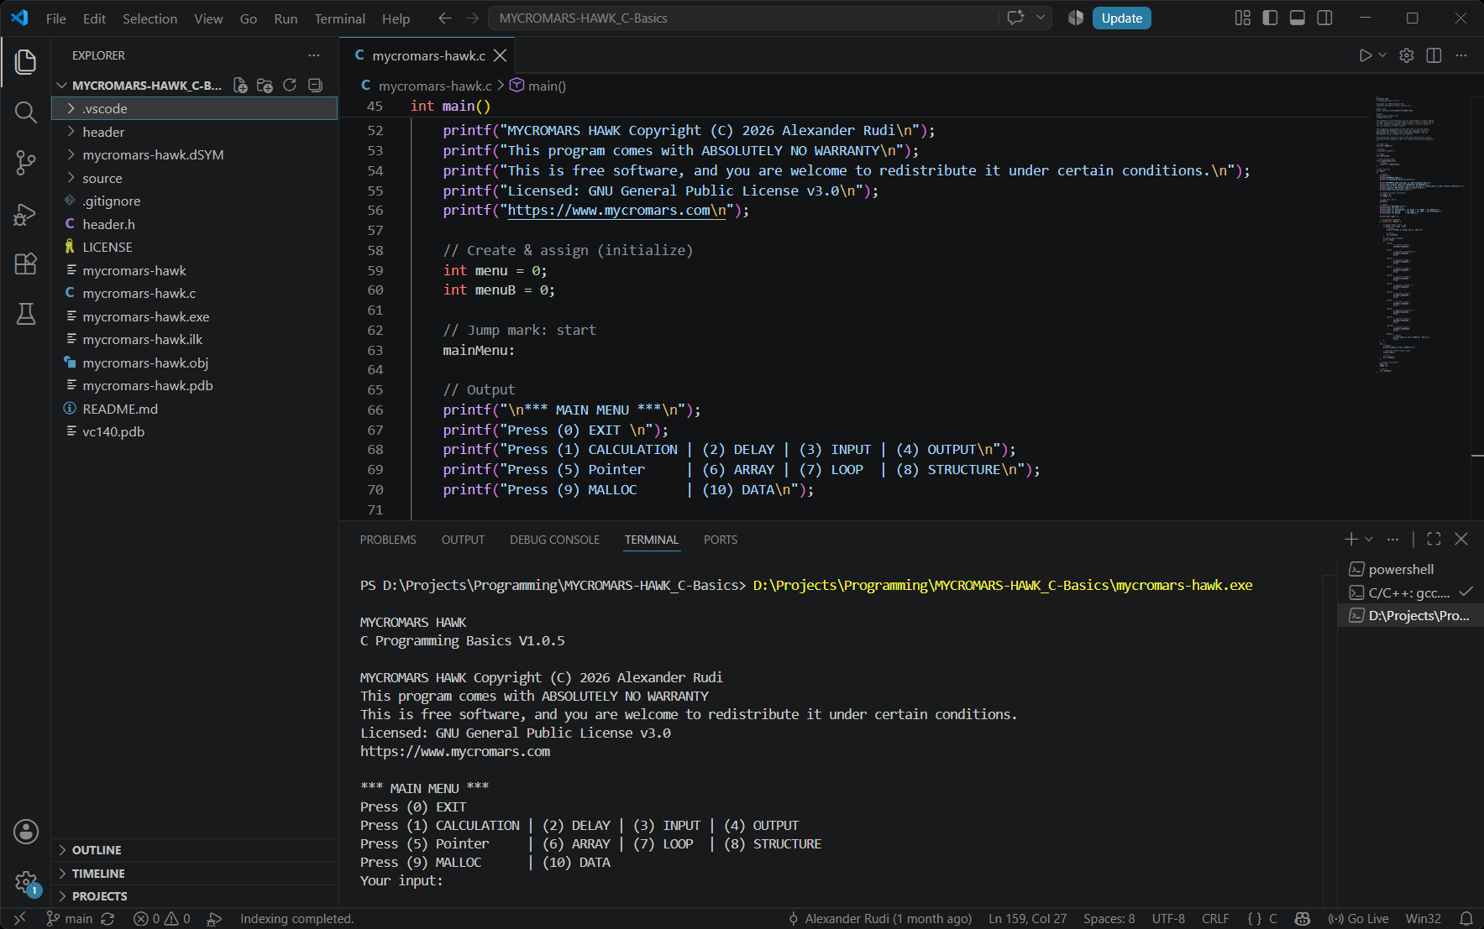Click the CRLF end-of-line selector
The image size is (1484, 929).
click(1215, 919)
